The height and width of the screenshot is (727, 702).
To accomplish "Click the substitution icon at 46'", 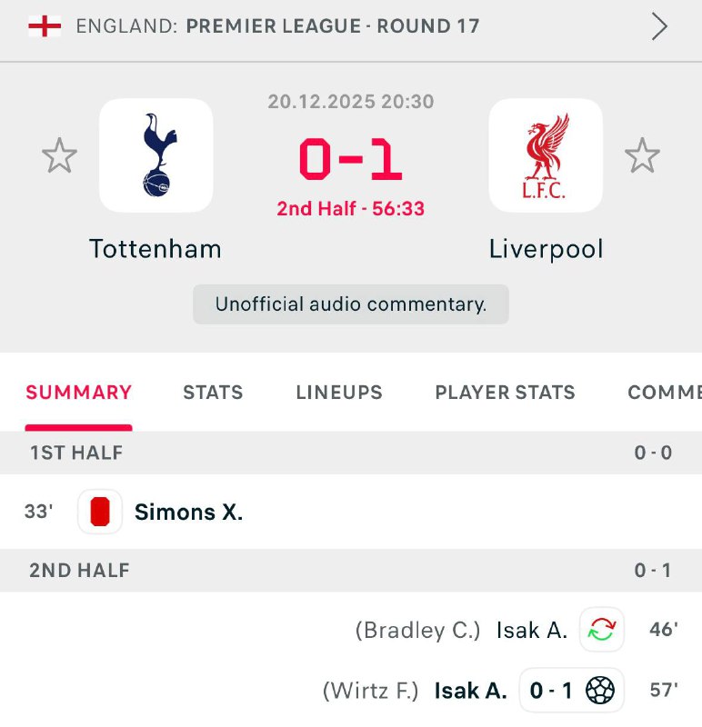I will tap(601, 630).
